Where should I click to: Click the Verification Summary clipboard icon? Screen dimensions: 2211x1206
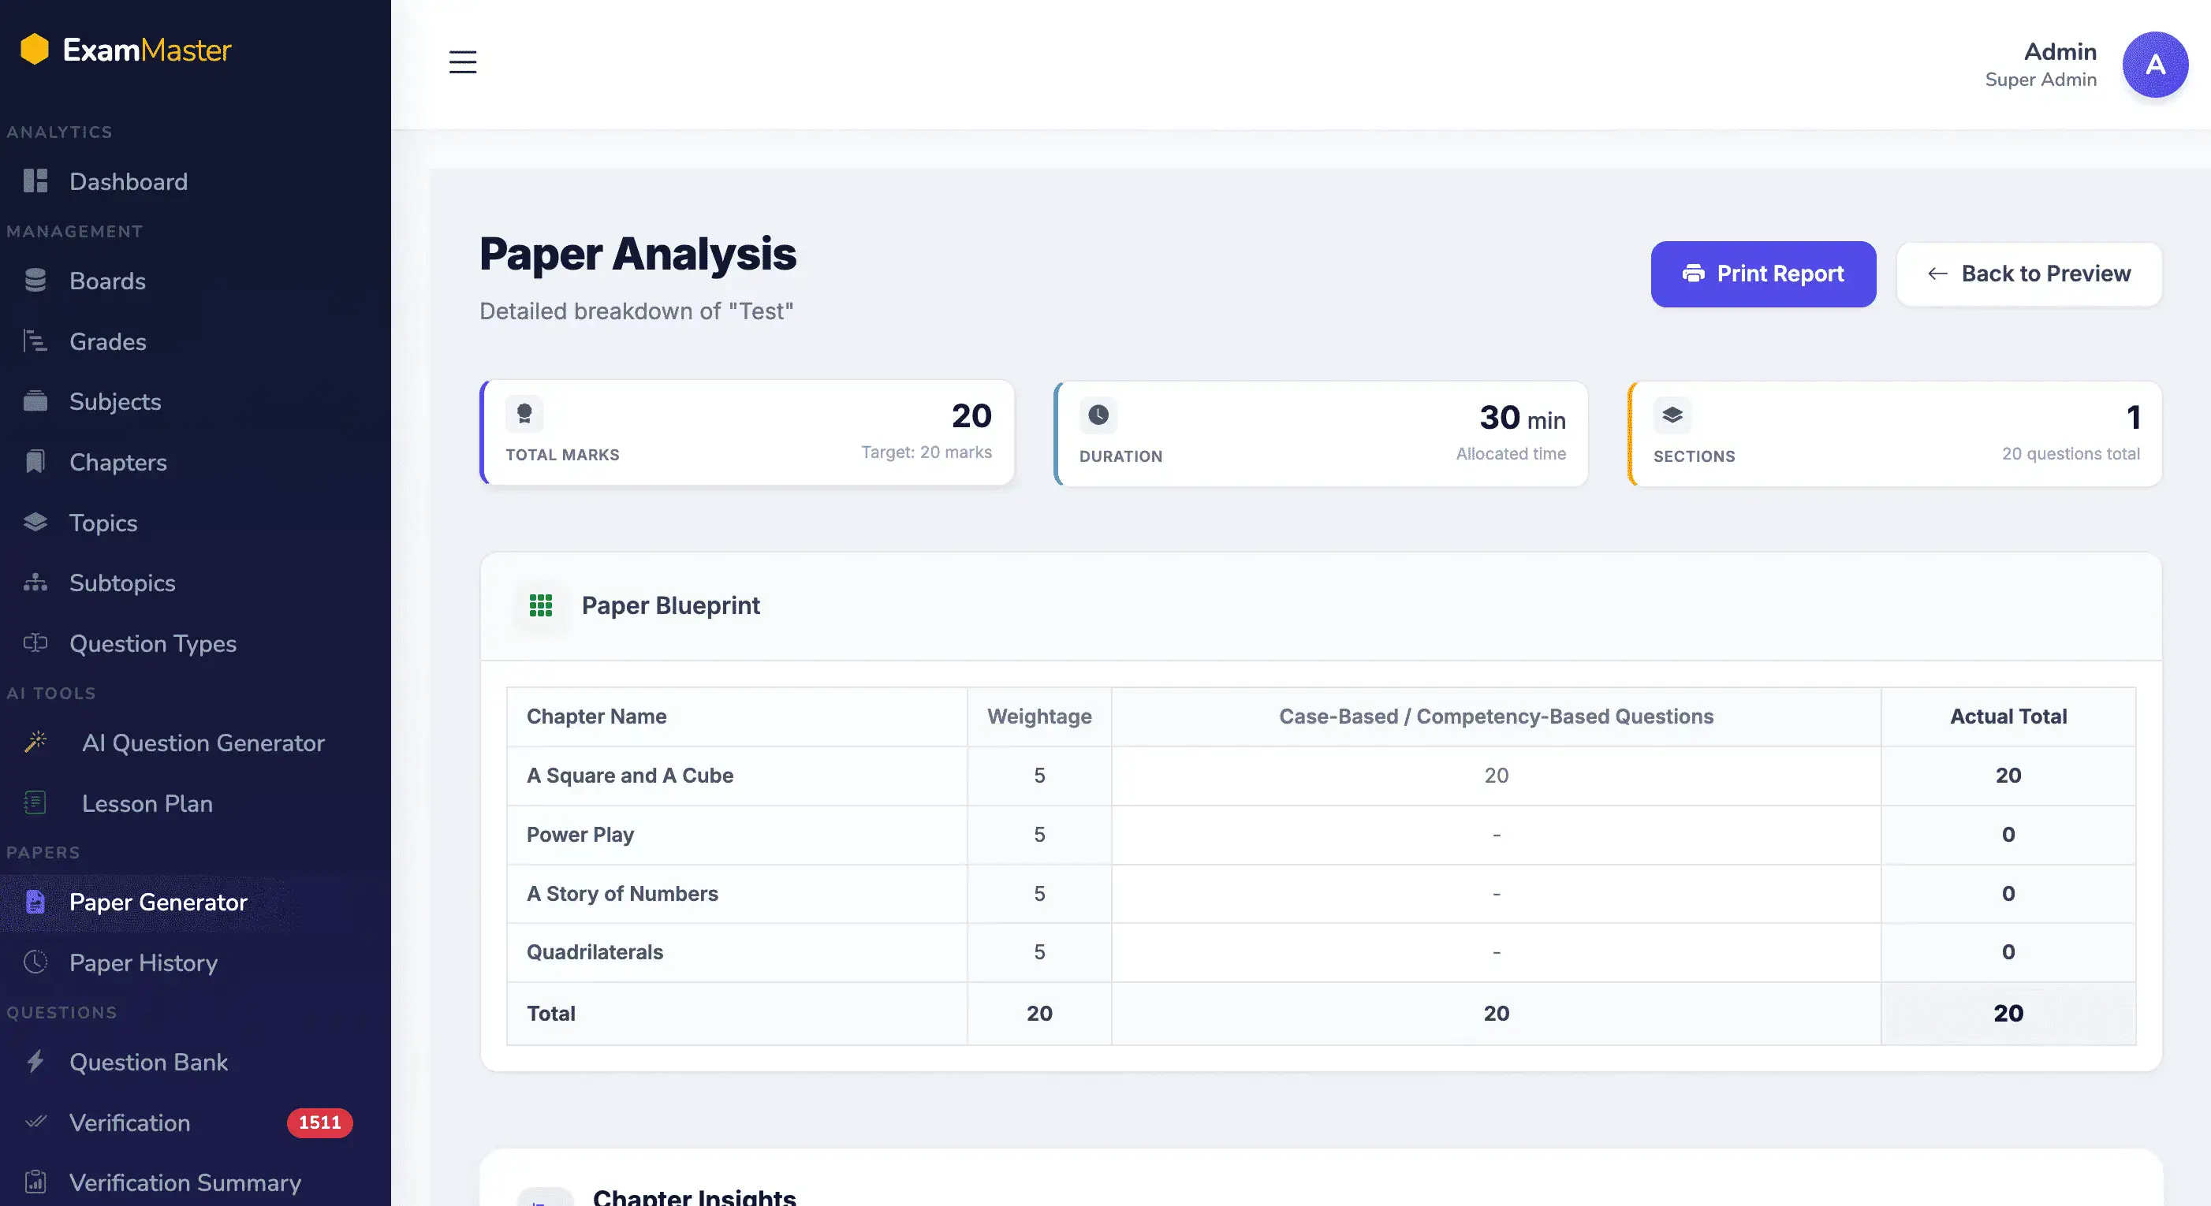pyautogui.click(x=35, y=1182)
